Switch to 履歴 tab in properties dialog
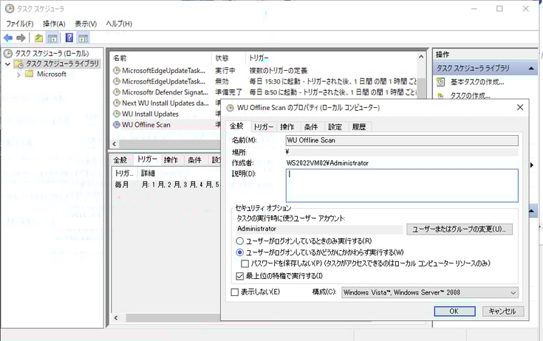Image resolution: width=543 pixels, height=341 pixels. (359, 127)
